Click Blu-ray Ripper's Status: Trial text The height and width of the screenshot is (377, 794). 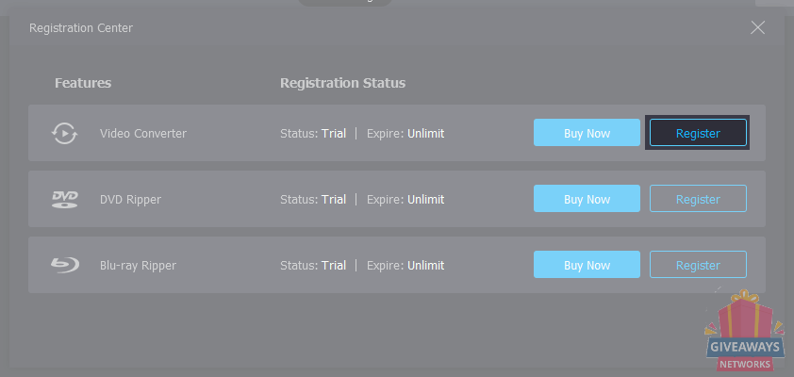tap(313, 265)
